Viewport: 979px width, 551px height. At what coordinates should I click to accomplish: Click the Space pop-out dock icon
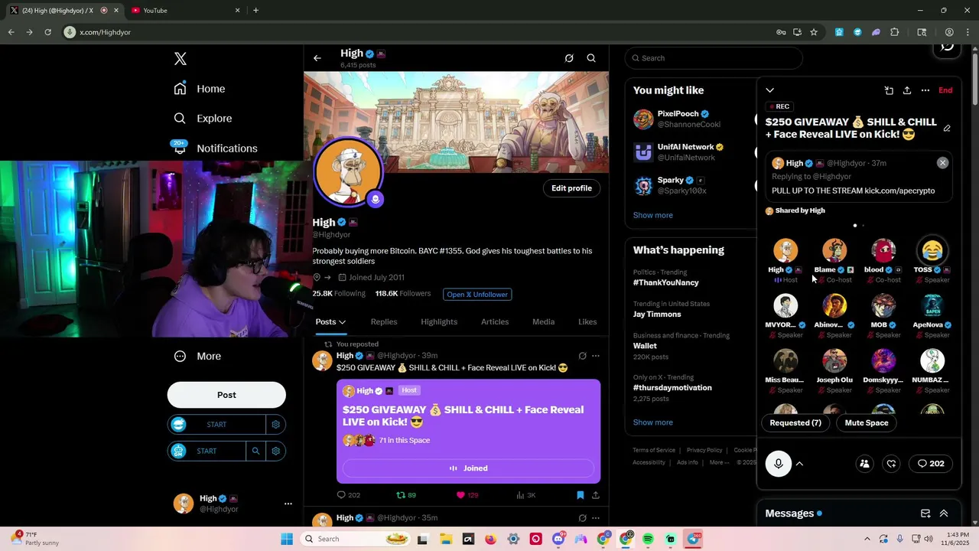coord(889,90)
